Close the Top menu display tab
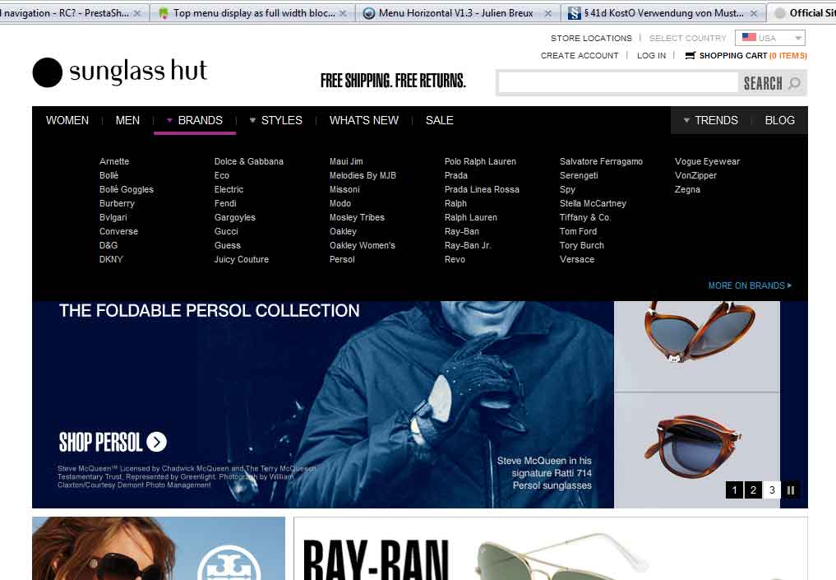The width and height of the screenshot is (836, 580). (x=343, y=13)
